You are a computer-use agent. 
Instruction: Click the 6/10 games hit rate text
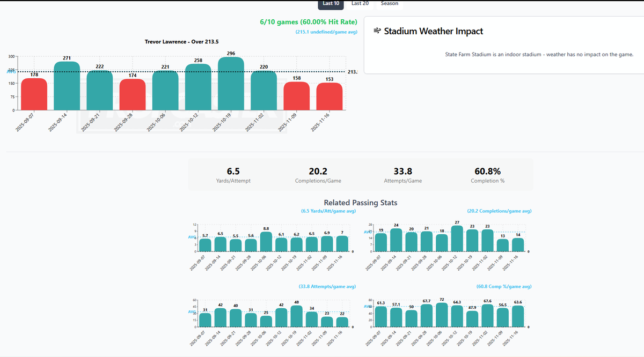click(x=309, y=22)
